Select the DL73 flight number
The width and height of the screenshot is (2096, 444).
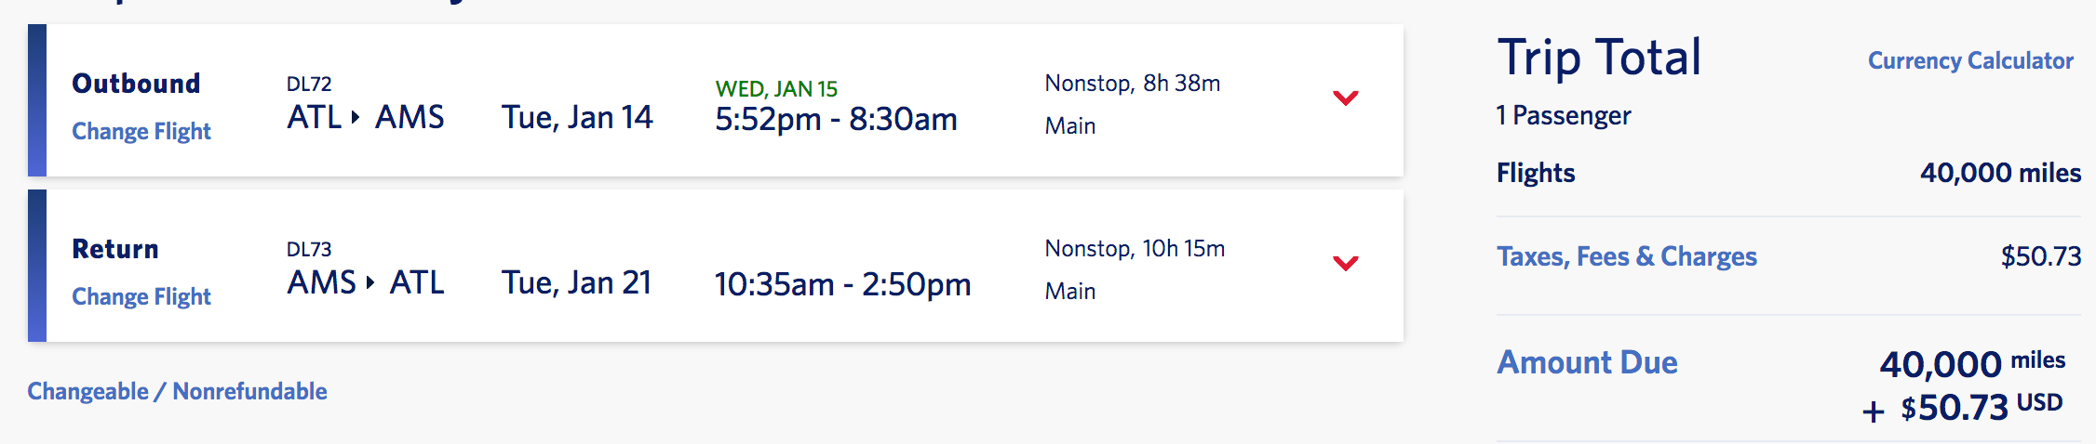[309, 249]
